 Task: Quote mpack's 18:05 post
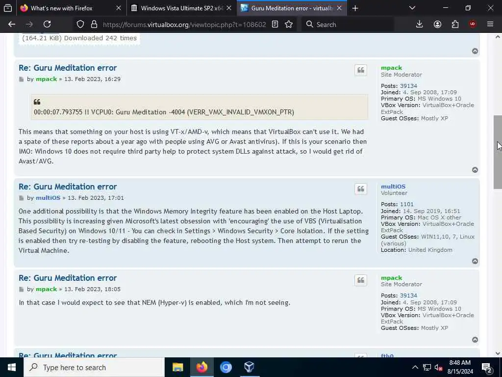(361, 280)
